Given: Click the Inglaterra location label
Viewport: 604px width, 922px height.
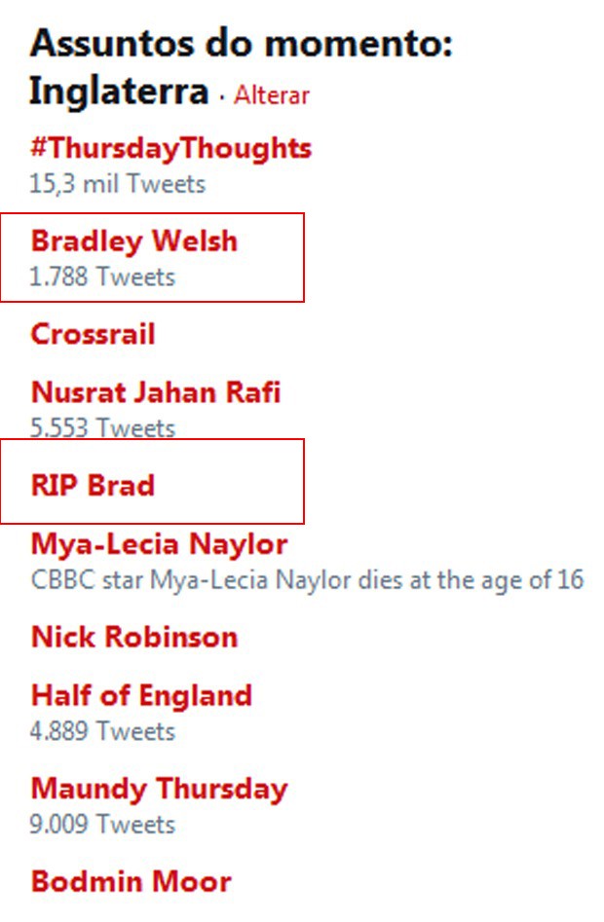Looking at the screenshot, I should coord(120,92).
